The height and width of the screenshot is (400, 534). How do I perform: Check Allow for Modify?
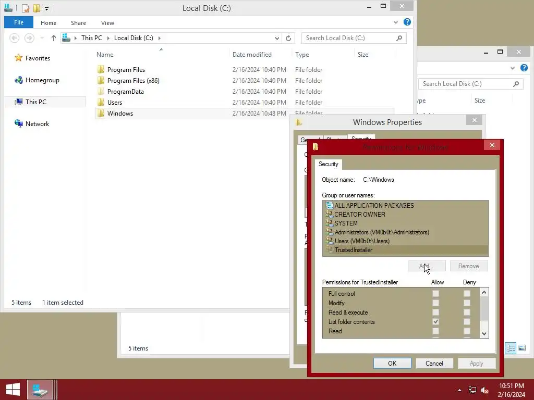[x=435, y=303]
